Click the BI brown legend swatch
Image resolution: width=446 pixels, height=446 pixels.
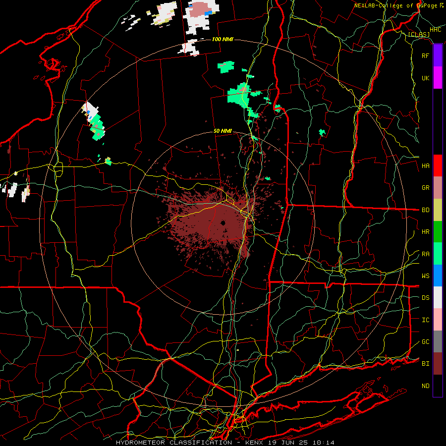pyautogui.click(x=438, y=364)
